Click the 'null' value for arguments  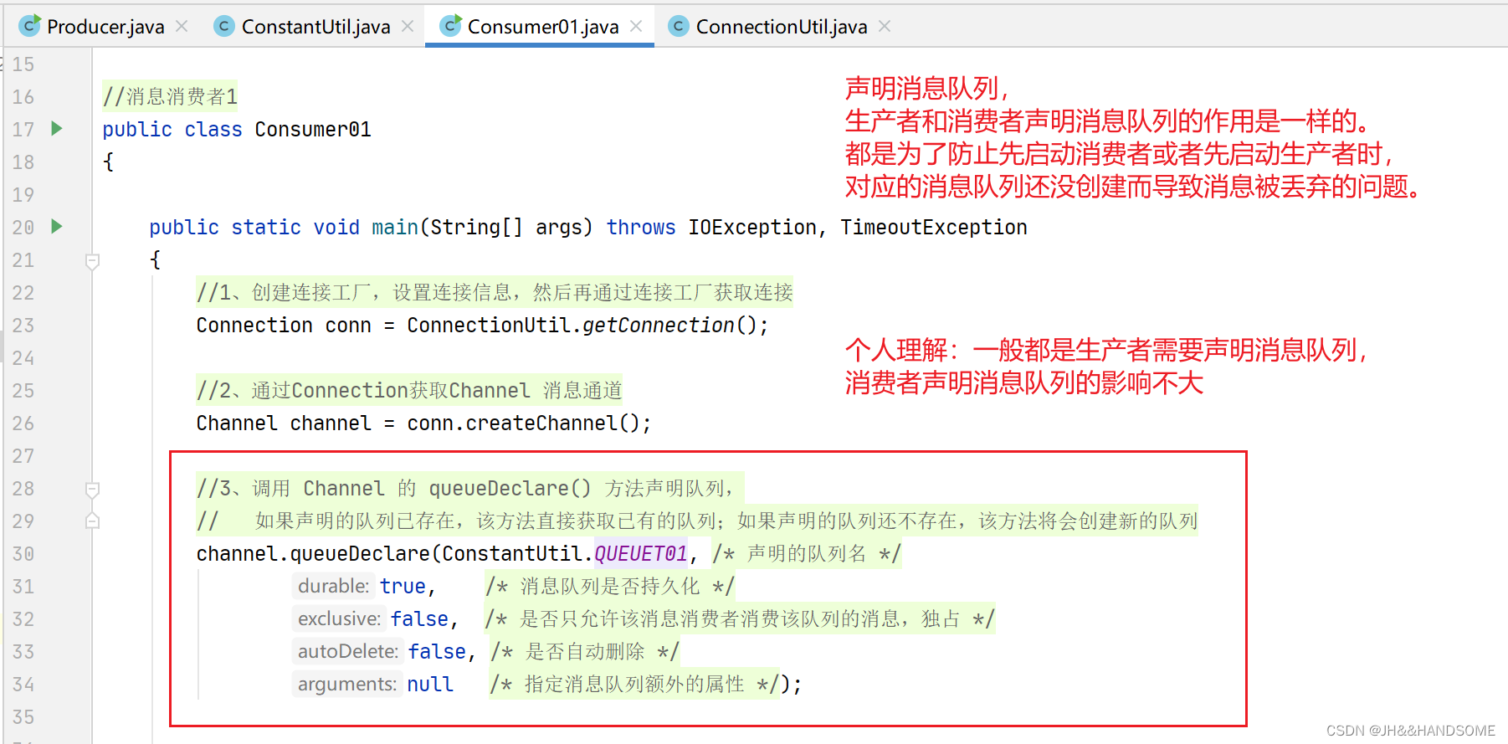pyautogui.click(x=430, y=685)
